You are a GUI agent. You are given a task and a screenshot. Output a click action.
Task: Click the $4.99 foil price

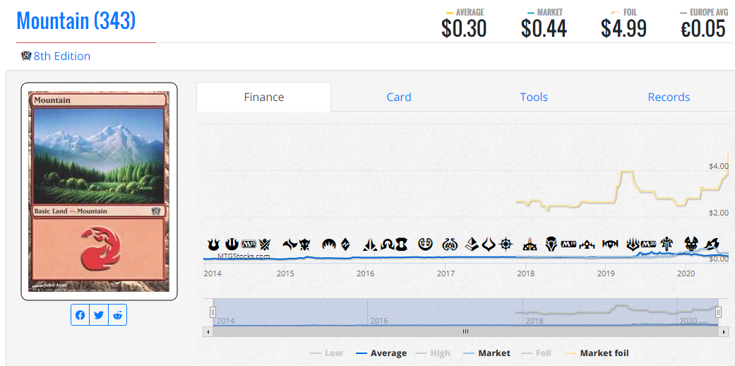click(x=623, y=29)
